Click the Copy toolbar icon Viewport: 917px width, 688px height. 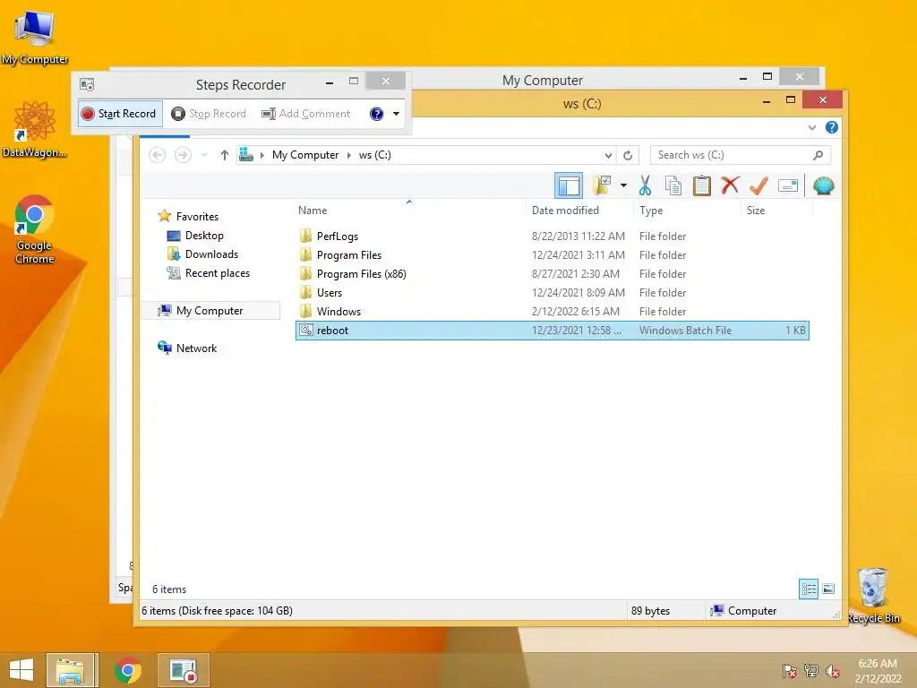coord(673,185)
